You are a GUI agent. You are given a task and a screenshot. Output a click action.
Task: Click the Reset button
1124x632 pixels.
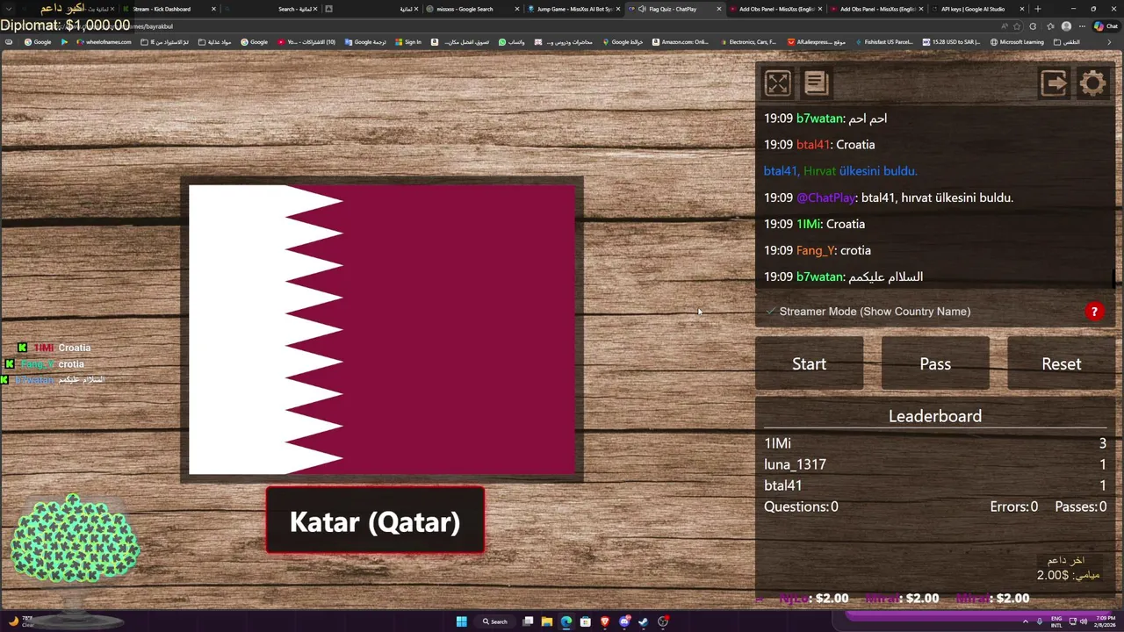click(x=1061, y=363)
